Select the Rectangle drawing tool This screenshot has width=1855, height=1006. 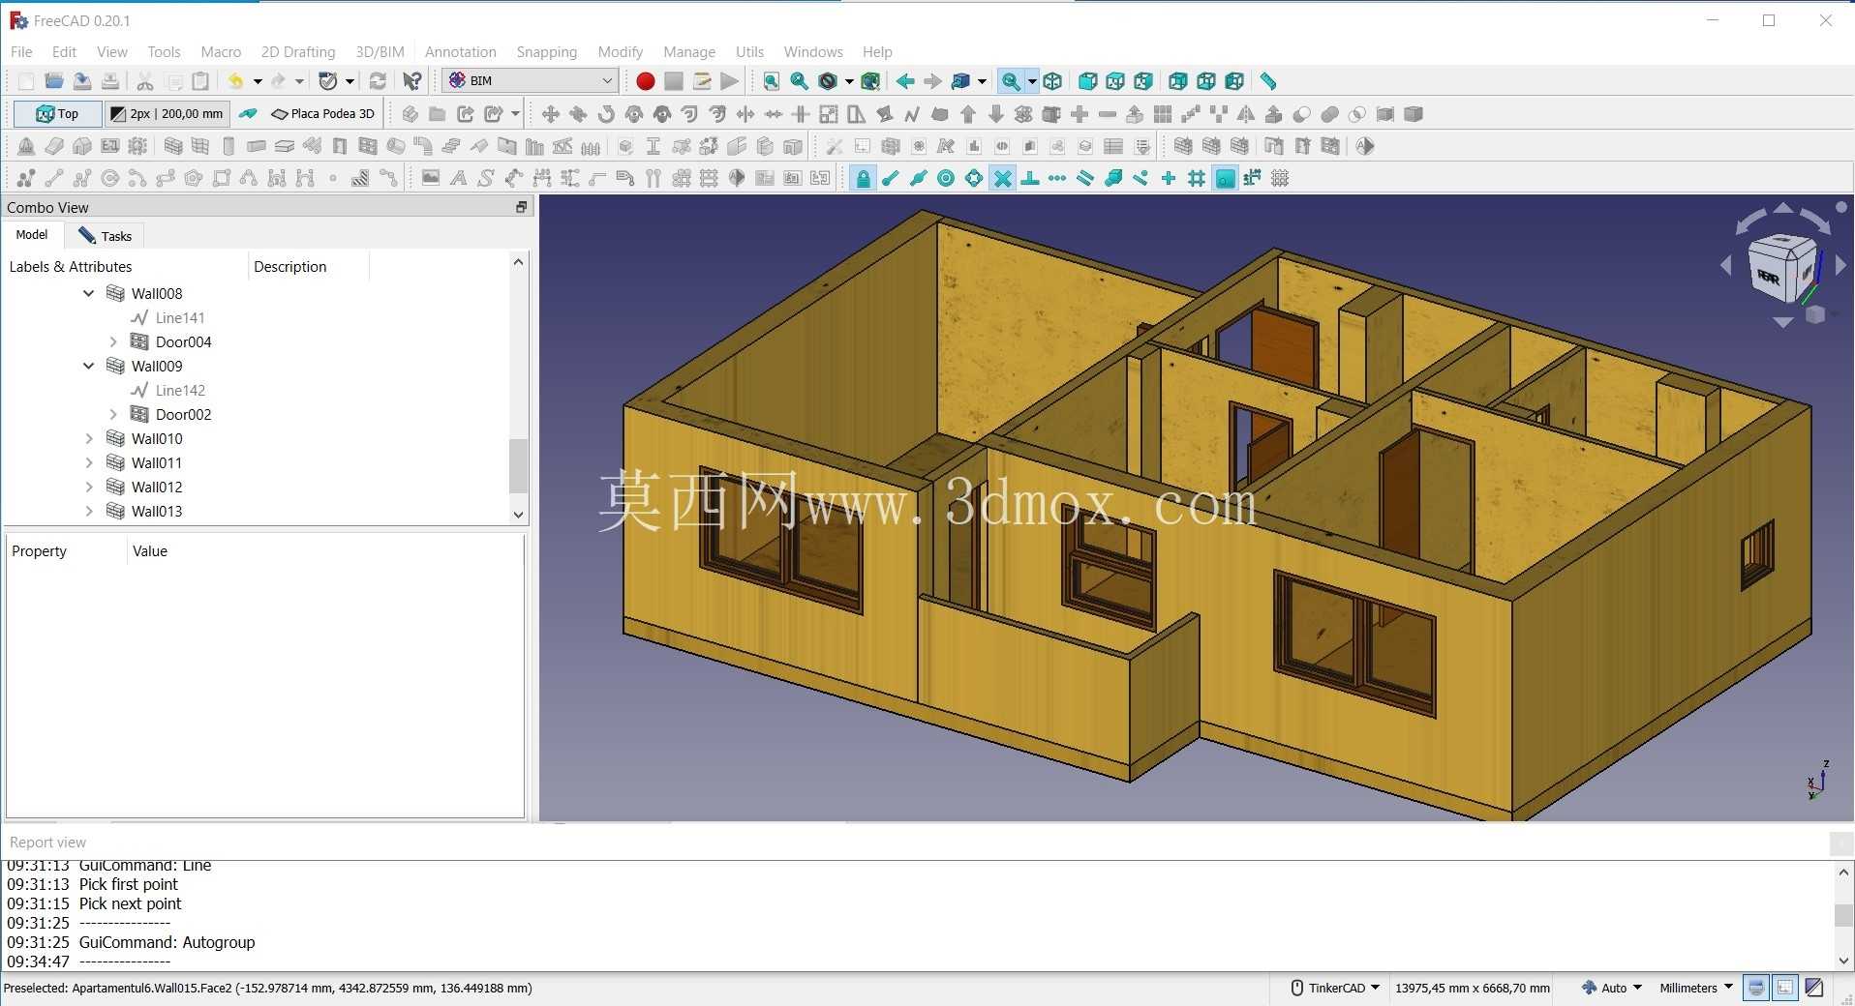pos(222,178)
